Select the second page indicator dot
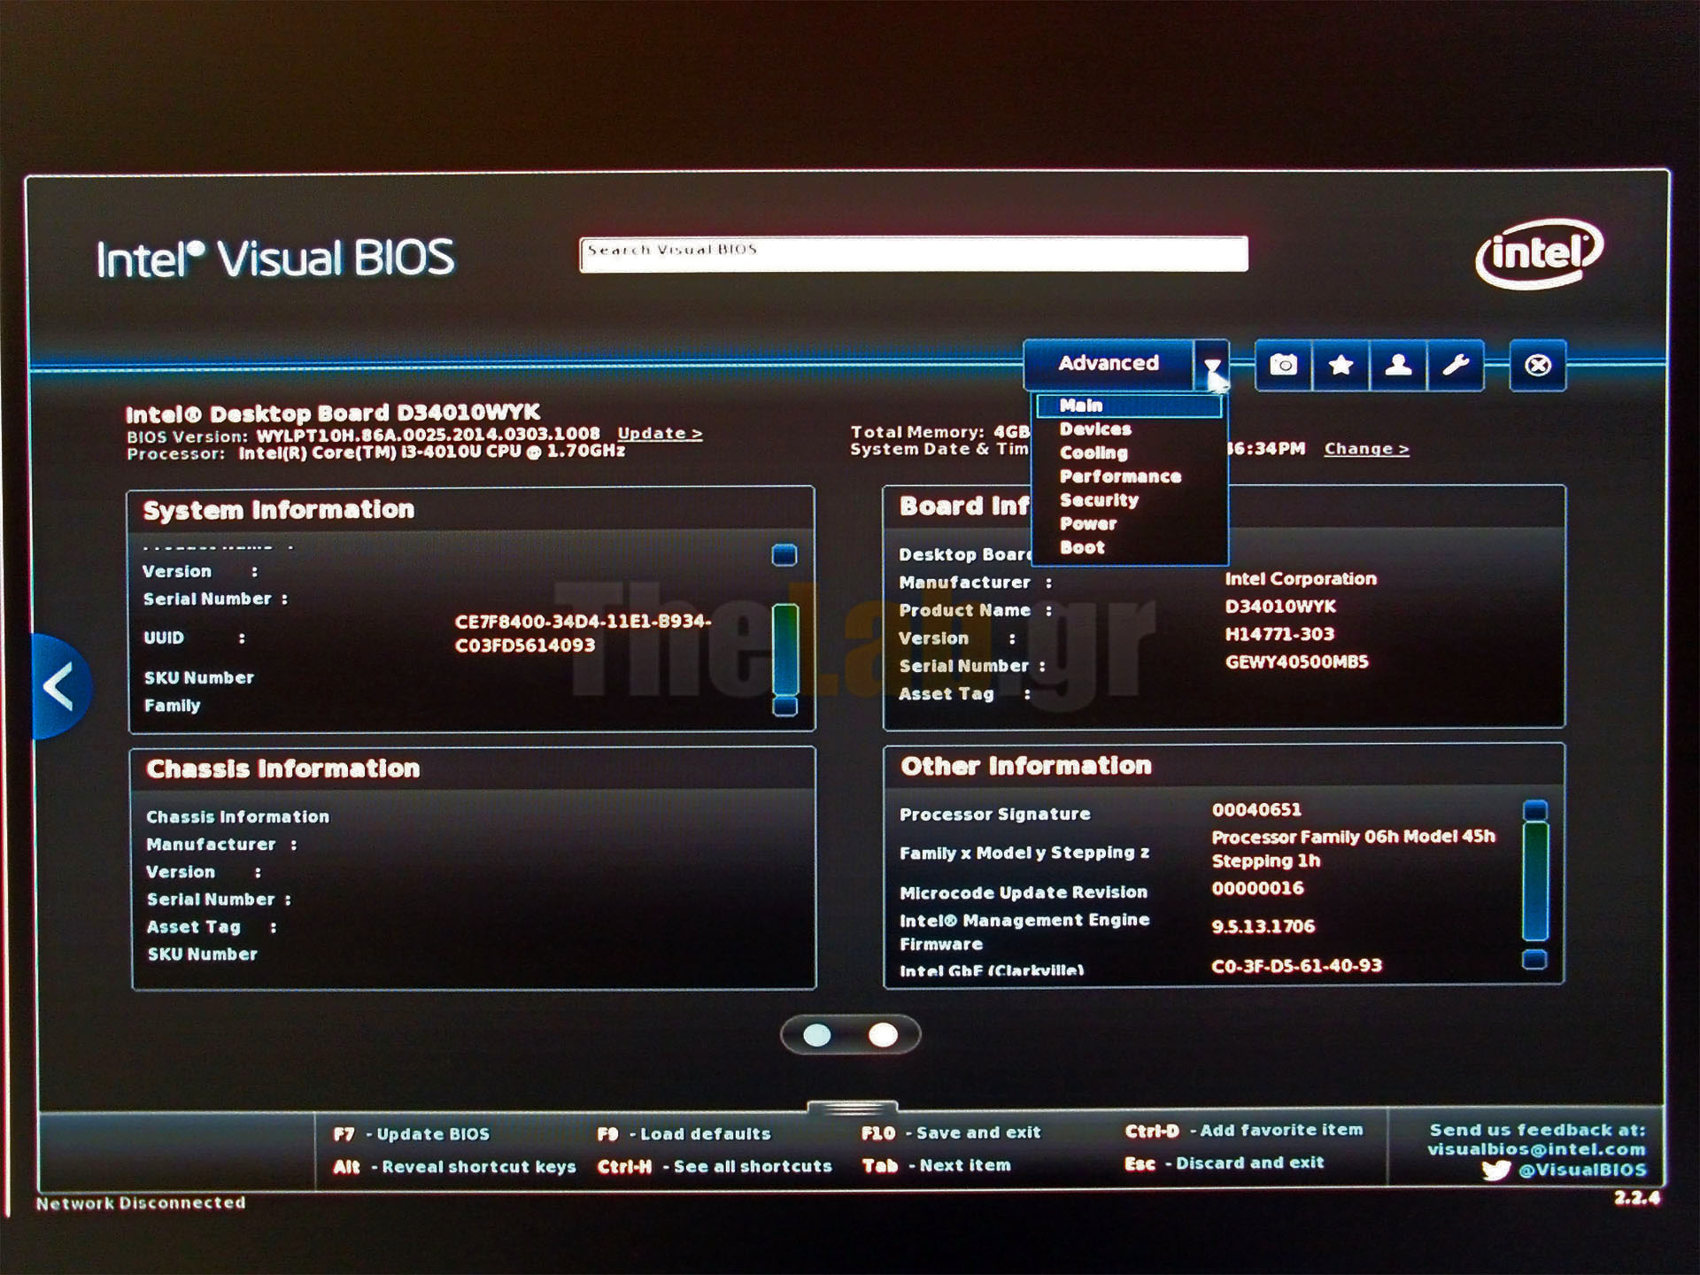1700x1275 pixels. click(x=883, y=1035)
